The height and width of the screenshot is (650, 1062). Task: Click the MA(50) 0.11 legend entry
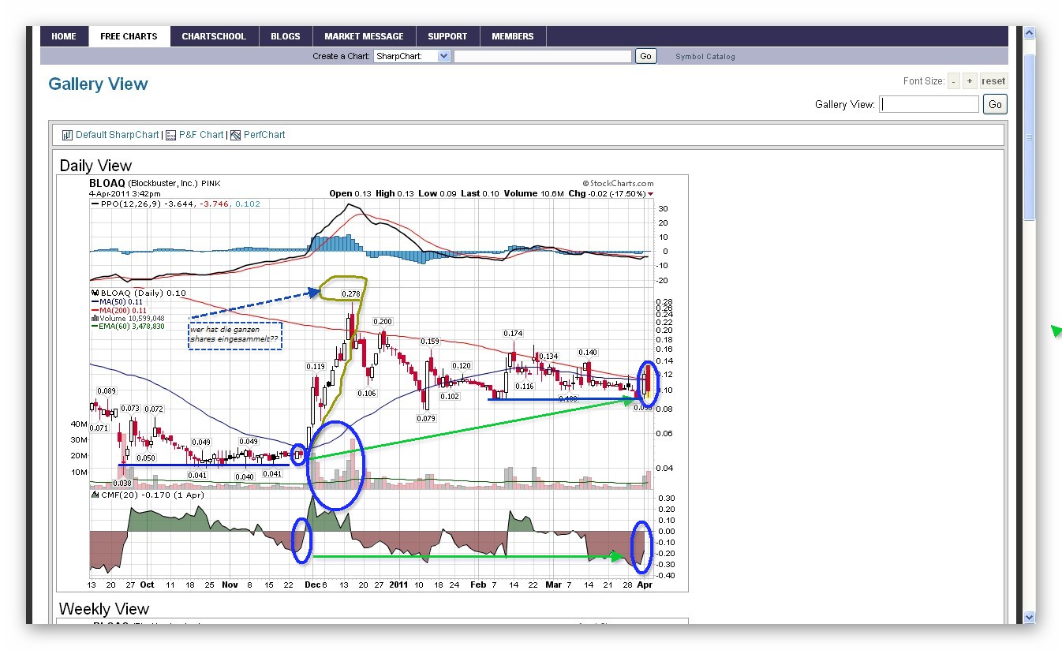tap(116, 301)
